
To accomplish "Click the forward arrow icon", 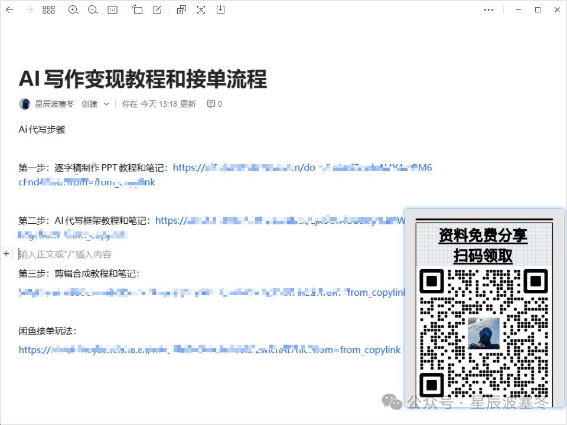I will tap(30, 10).
